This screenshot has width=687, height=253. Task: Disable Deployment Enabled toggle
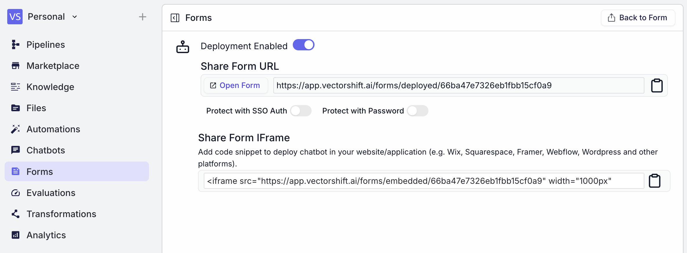tap(303, 45)
